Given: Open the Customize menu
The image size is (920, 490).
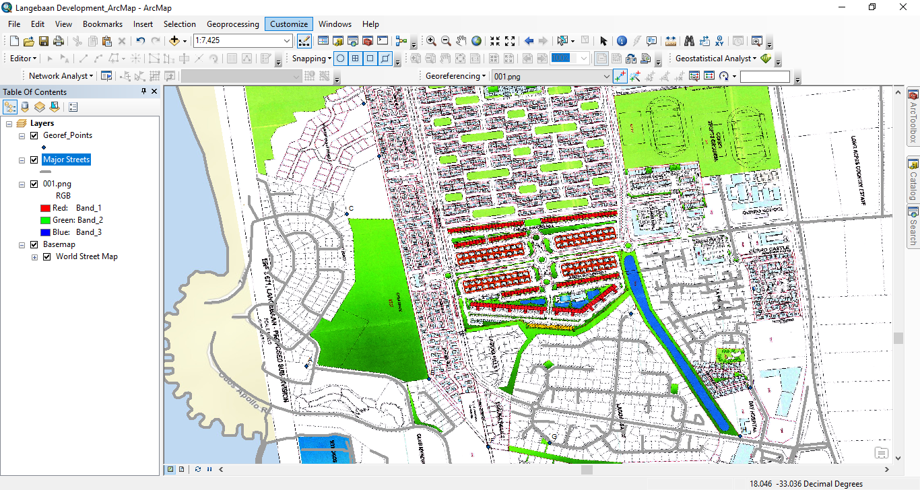Looking at the screenshot, I should (288, 24).
